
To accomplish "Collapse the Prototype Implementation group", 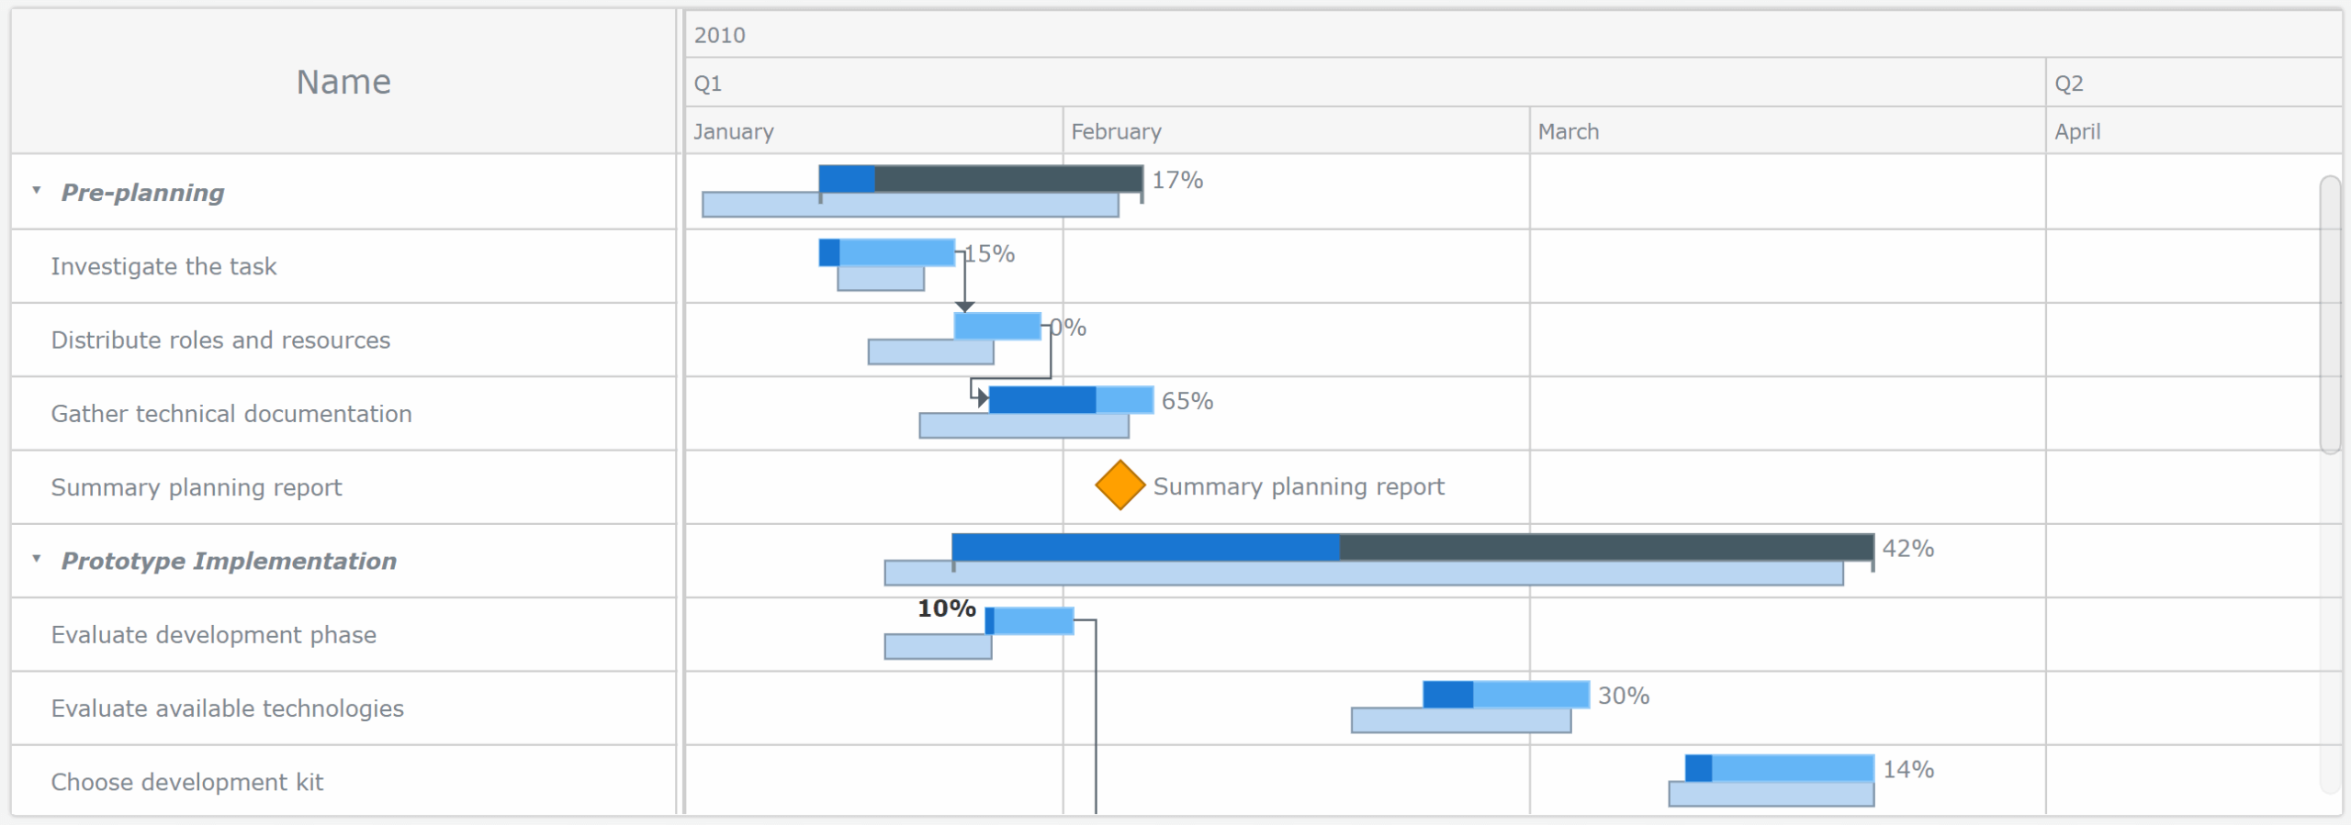I will (x=37, y=559).
